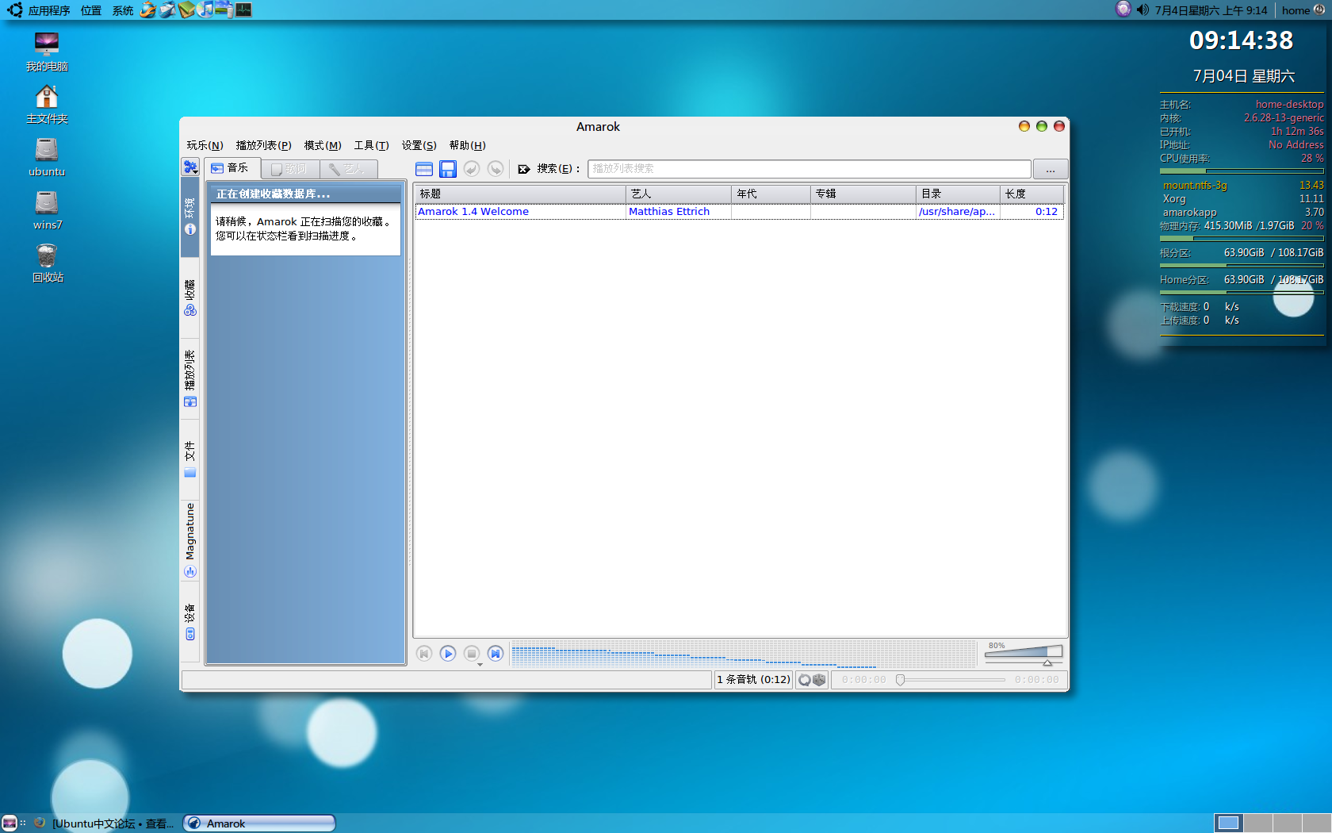Open the 设备 devices sidebar tab

click(x=189, y=622)
